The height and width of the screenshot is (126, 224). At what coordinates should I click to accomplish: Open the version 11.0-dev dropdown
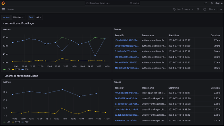click(x=19, y=17)
